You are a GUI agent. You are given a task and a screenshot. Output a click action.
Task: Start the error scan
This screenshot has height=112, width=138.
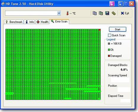[118, 29]
